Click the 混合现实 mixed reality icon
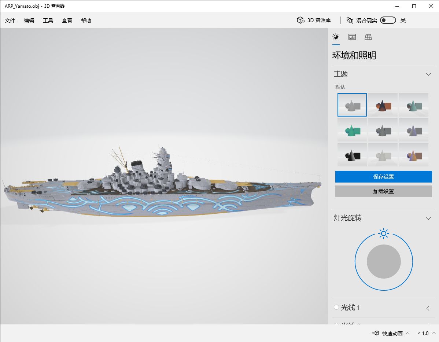Viewport: 439px width, 342px height. coord(350,21)
